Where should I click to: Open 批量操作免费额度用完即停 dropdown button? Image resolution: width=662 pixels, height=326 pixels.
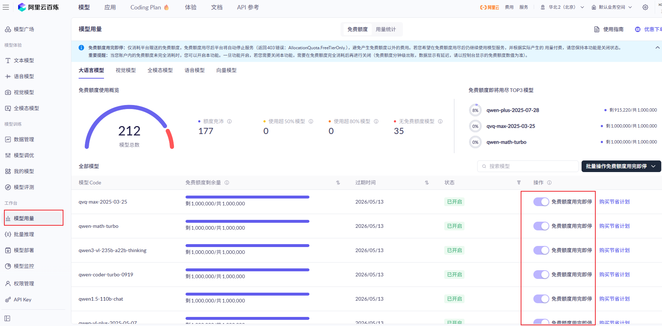(x=621, y=166)
